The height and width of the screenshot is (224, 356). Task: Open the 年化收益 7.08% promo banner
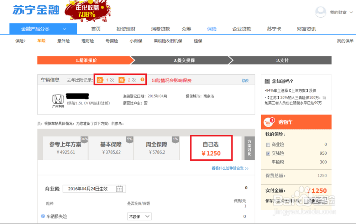[88, 11]
